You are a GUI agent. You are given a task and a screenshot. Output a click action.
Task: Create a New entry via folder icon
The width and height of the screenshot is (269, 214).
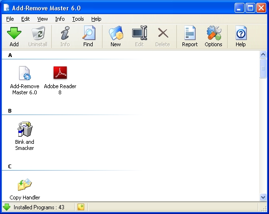click(x=116, y=33)
